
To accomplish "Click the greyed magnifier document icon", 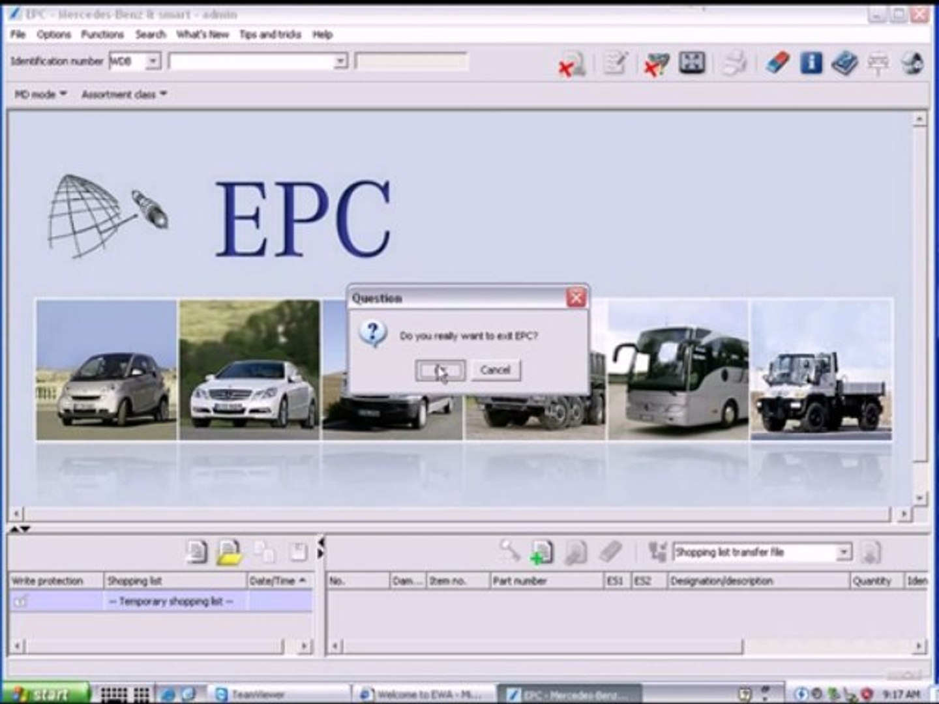I will point(575,552).
